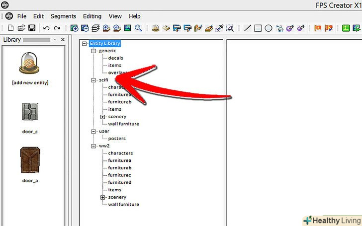Select furnitureb under scifi
This screenshot has width=362, height=226.
pos(120,102)
